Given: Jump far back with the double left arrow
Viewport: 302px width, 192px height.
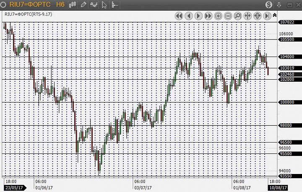Looking at the screenshot, I should (x=179, y=16).
